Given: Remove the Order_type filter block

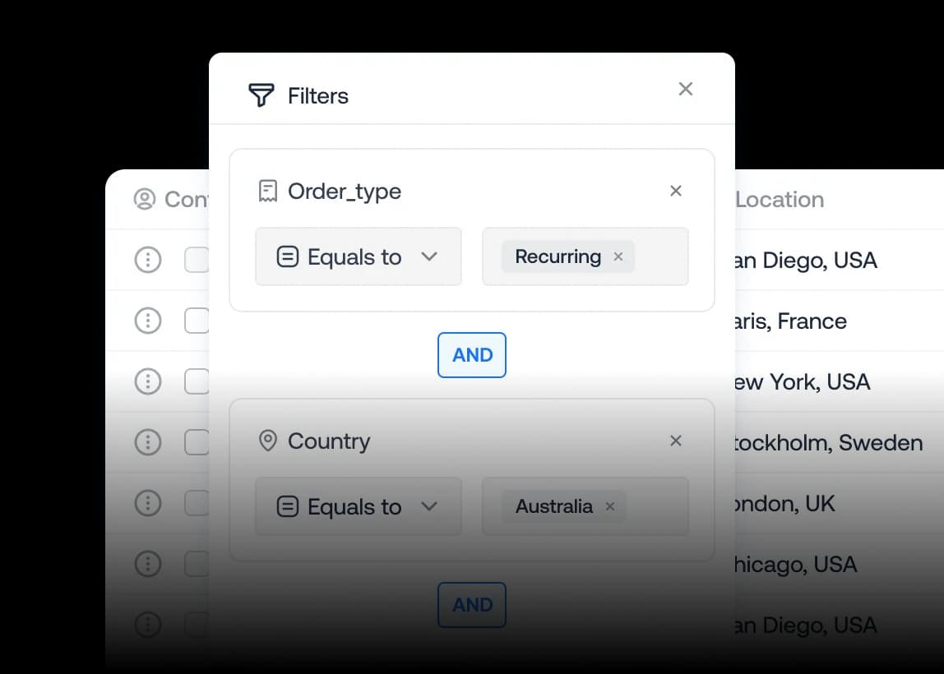Looking at the screenshot, I should click(x=675, y=190).
